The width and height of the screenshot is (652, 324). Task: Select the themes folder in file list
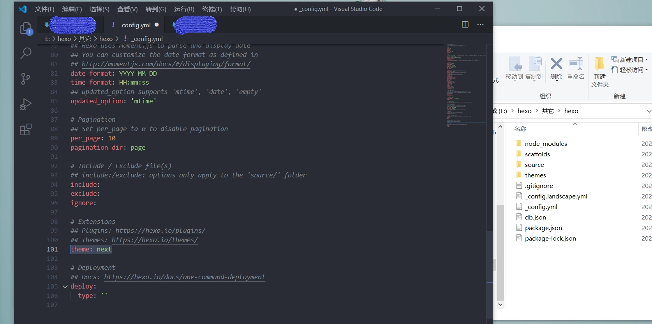click(x=535, y=175)
